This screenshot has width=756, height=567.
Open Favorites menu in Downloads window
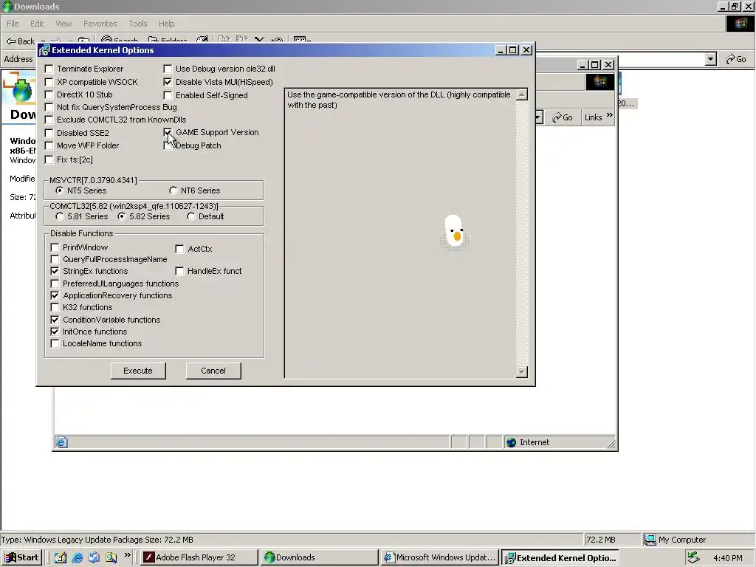(x=100, y=24)
